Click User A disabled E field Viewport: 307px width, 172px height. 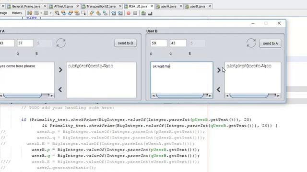pyautogui.click(x=44, y=43)
